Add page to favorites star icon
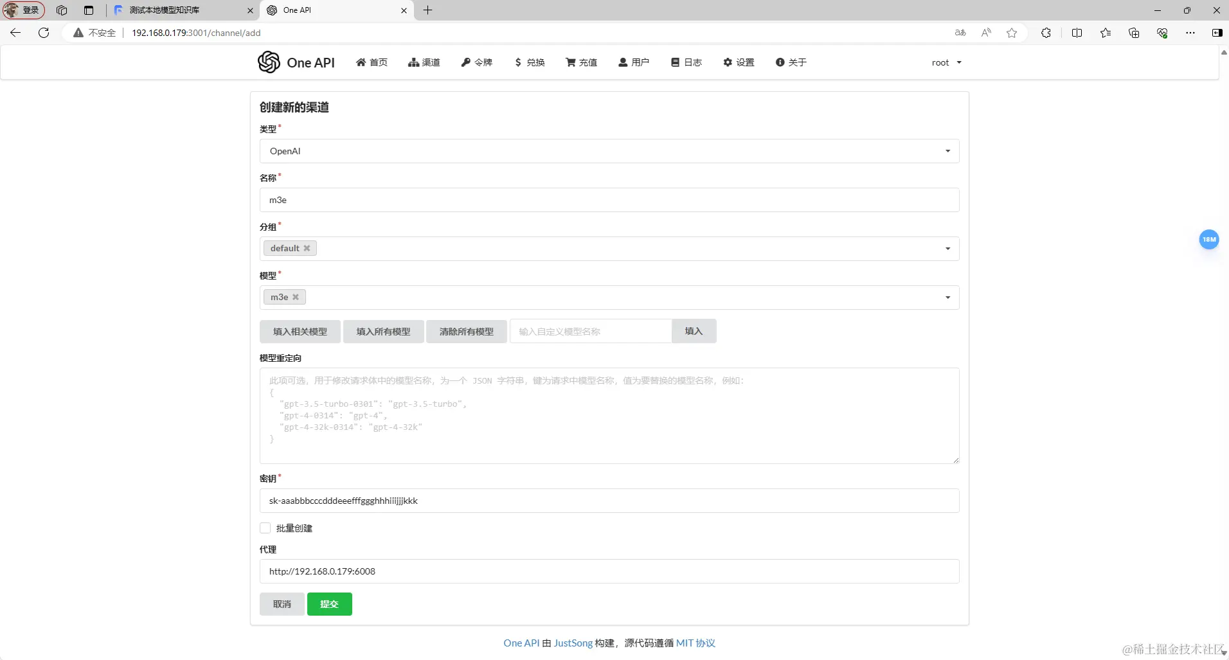 coord(1012,33)
